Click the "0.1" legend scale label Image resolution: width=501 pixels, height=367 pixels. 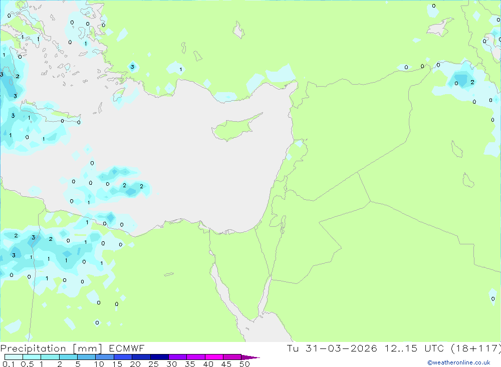9,364
